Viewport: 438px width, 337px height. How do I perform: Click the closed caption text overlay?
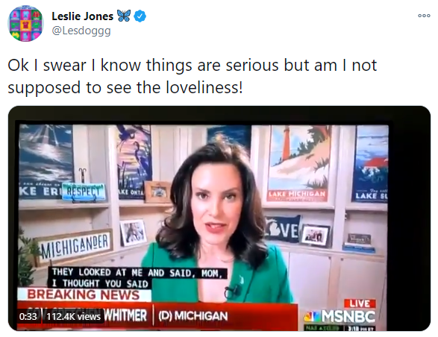click(137, 277)
